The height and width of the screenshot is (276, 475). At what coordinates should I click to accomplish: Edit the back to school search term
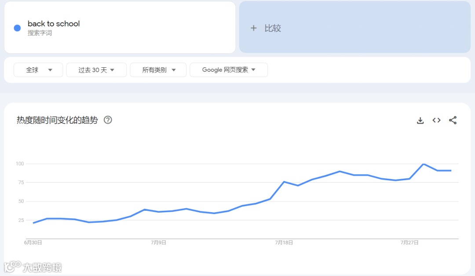pyautogui.click(x=54, y=24)
